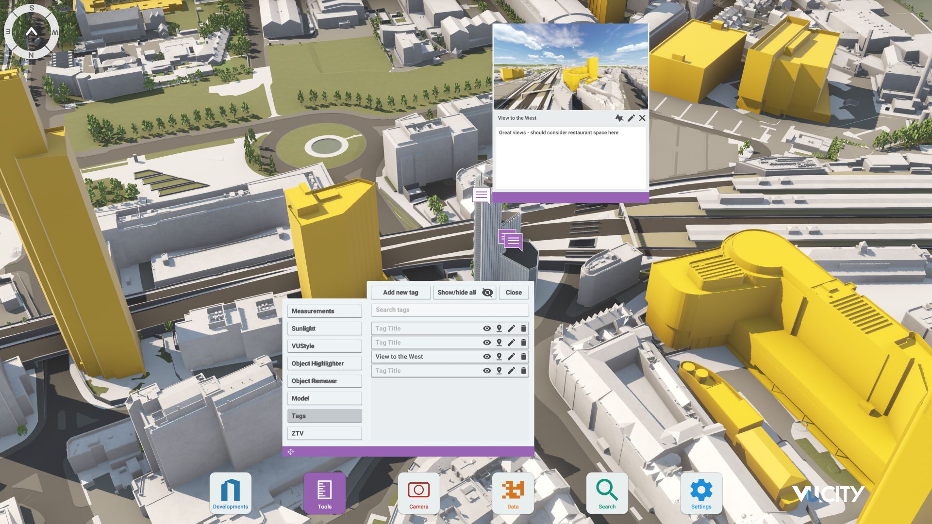
Task: Expand the VUStyle section
Action: [x=324, y=346]
